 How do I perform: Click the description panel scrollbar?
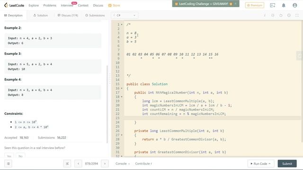(107, 104)
